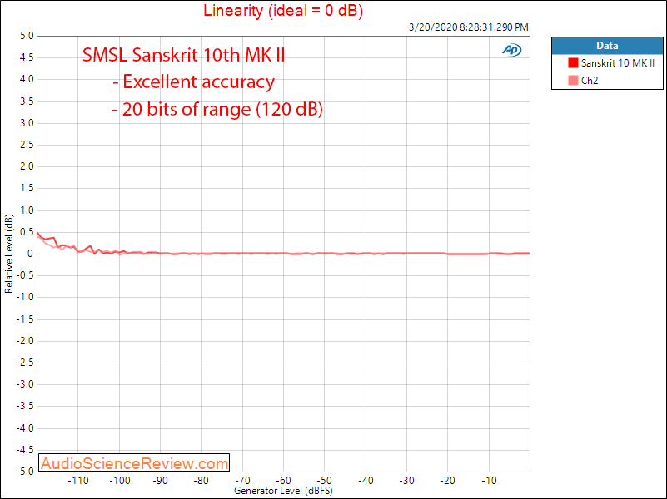Click the -1.0 tick on the relative level axis

(x=25, y=297)
